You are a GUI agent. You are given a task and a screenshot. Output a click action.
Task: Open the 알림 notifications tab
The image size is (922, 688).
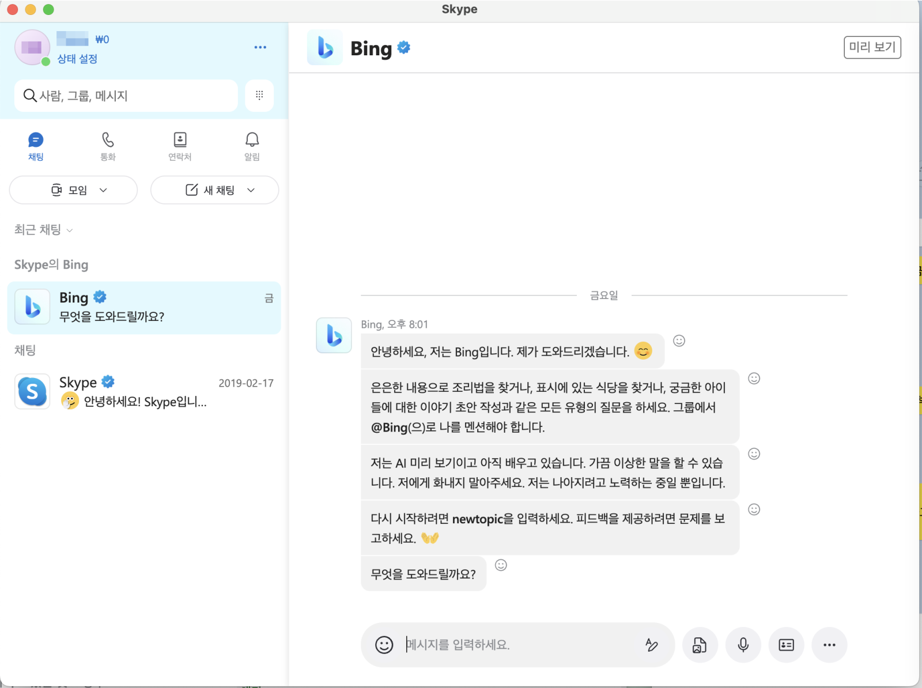point(252,146)
